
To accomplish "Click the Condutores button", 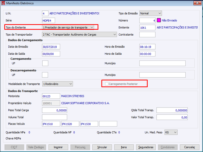I will pyautogui.click(x=168, y=147).
